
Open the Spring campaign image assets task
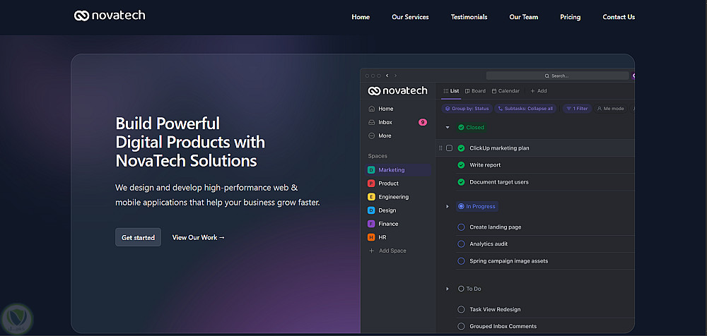click(509, 260)
